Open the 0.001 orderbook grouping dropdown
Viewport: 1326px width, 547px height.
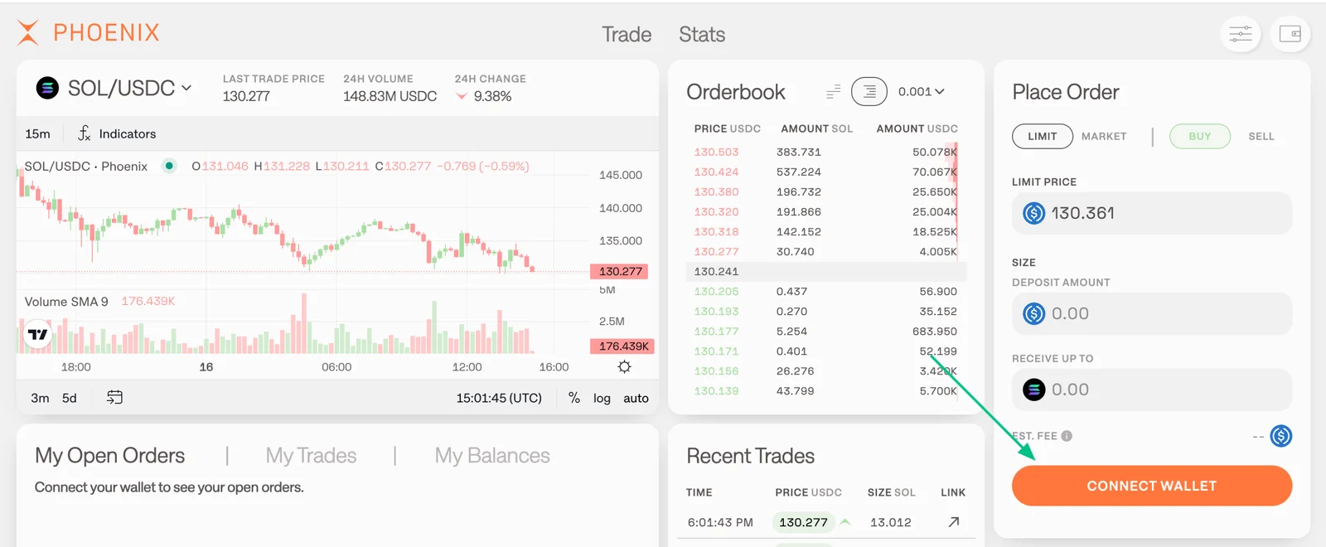coord(922,91)
